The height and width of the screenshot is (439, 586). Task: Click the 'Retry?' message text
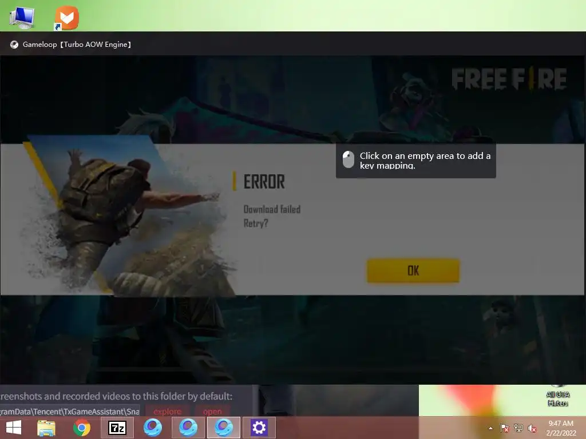[x=256, y=224]
